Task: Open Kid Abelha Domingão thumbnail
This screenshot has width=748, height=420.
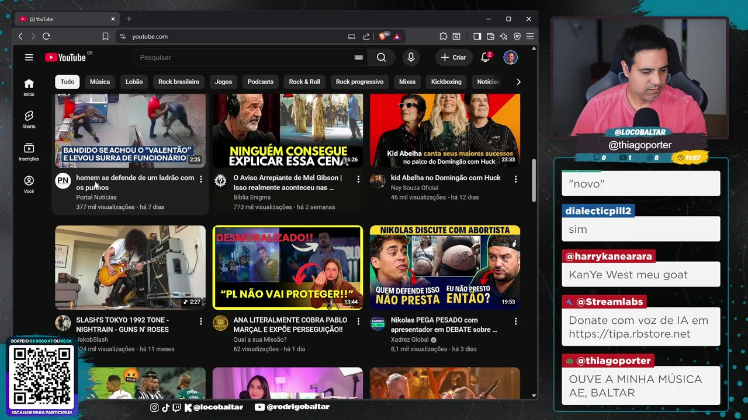Action: tap(445, 130)
